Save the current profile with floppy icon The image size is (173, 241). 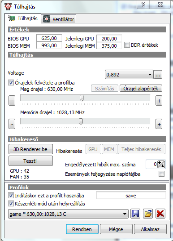135,214
